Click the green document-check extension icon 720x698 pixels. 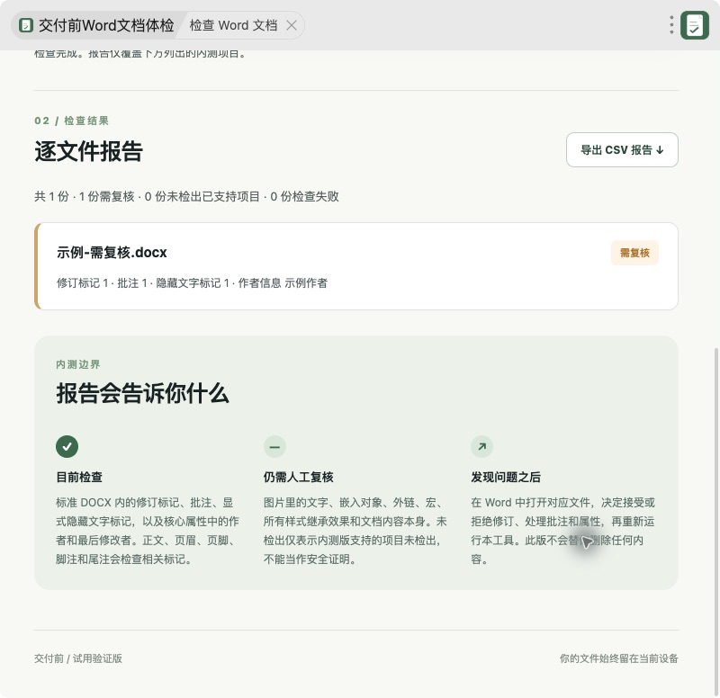click(695, 25)
